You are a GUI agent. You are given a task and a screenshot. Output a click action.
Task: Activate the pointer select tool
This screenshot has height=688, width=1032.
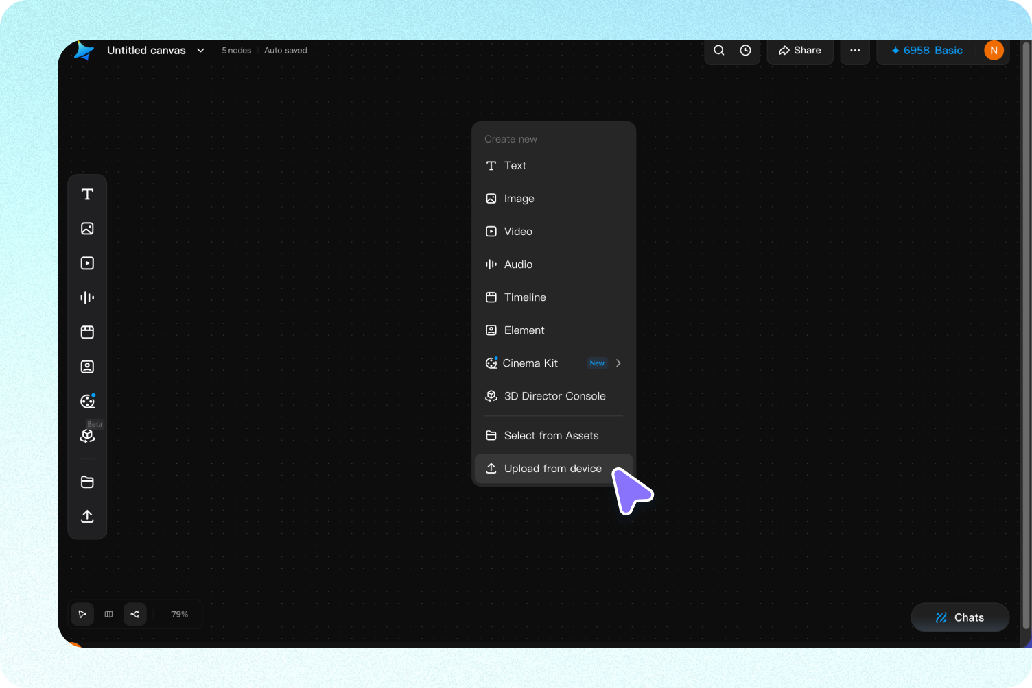click(82, 614)
